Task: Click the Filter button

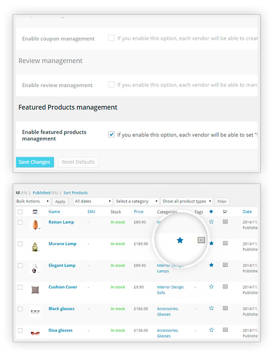Action: pos(222,202)
